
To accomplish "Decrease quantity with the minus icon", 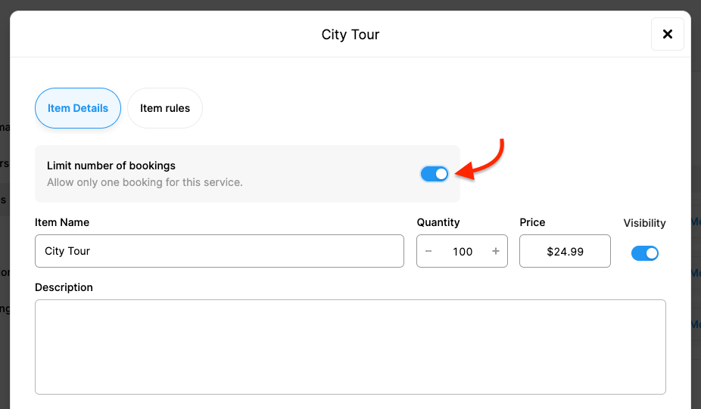I will click(x=428, y=251).
